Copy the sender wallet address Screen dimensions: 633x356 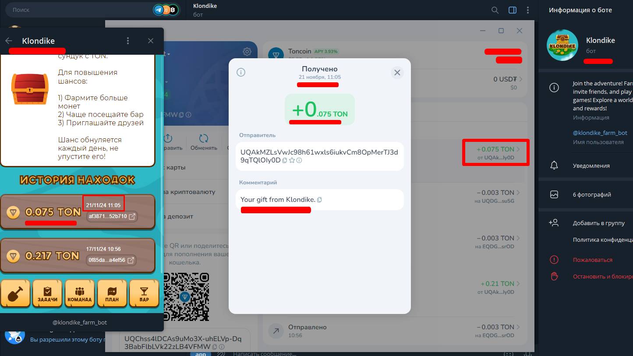pyautogui.click(x=285, y=160)
